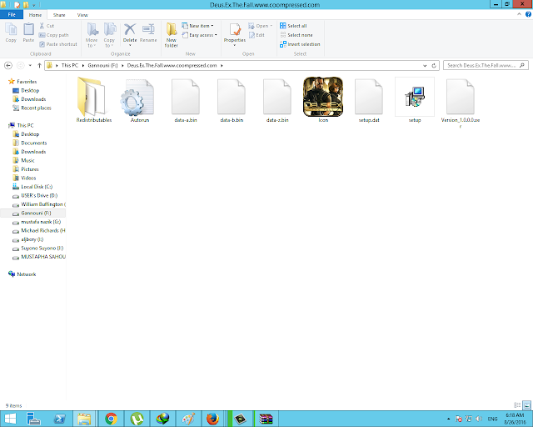Screen dimensions: 533x427
Task: Click Paste shortcut in the ribbon
Action: [58, 44]
